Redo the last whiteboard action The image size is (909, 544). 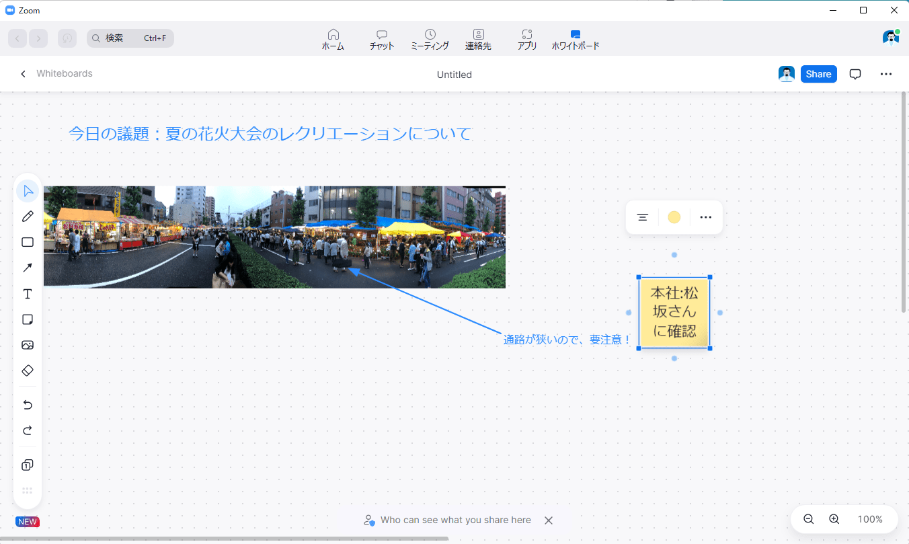click(28, 430)
